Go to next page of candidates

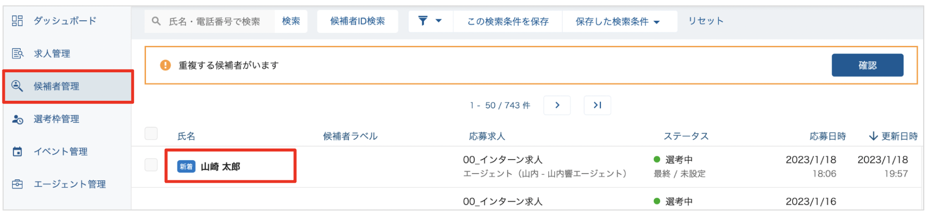point(557,105)
